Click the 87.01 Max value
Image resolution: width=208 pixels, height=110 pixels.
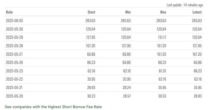pyautogui.click(x=162, y=71)
